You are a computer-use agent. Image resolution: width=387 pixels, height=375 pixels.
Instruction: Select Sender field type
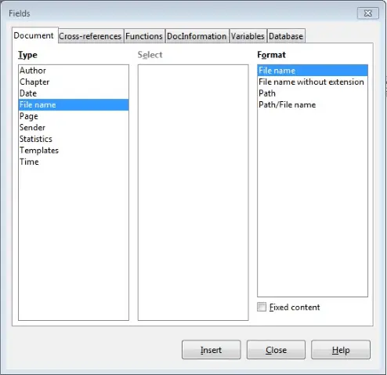74,128
